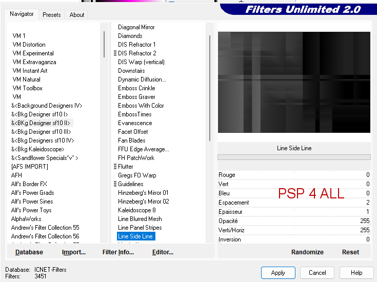Viewport: 377px width, 282px height.
Task: Reset the filter settings
Action: [x=350, y=252]
